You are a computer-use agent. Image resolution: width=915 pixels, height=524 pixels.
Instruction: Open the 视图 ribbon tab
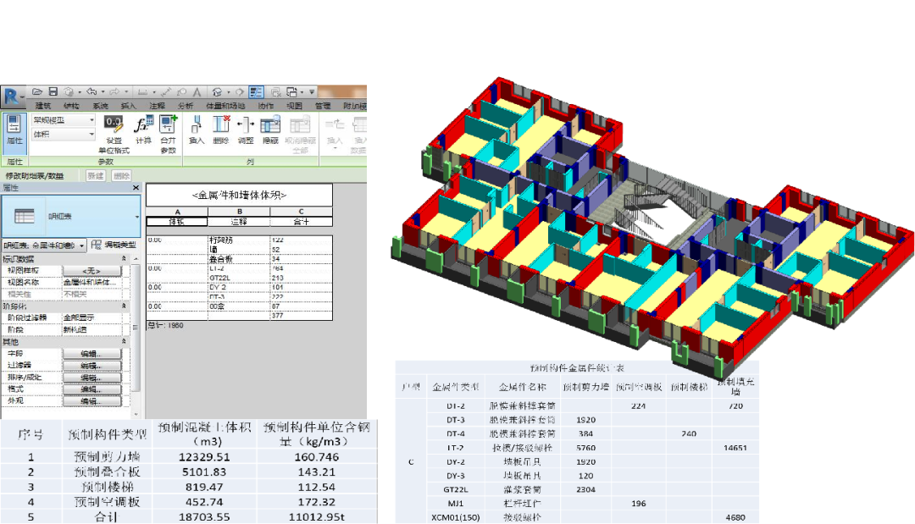(294, 106)
